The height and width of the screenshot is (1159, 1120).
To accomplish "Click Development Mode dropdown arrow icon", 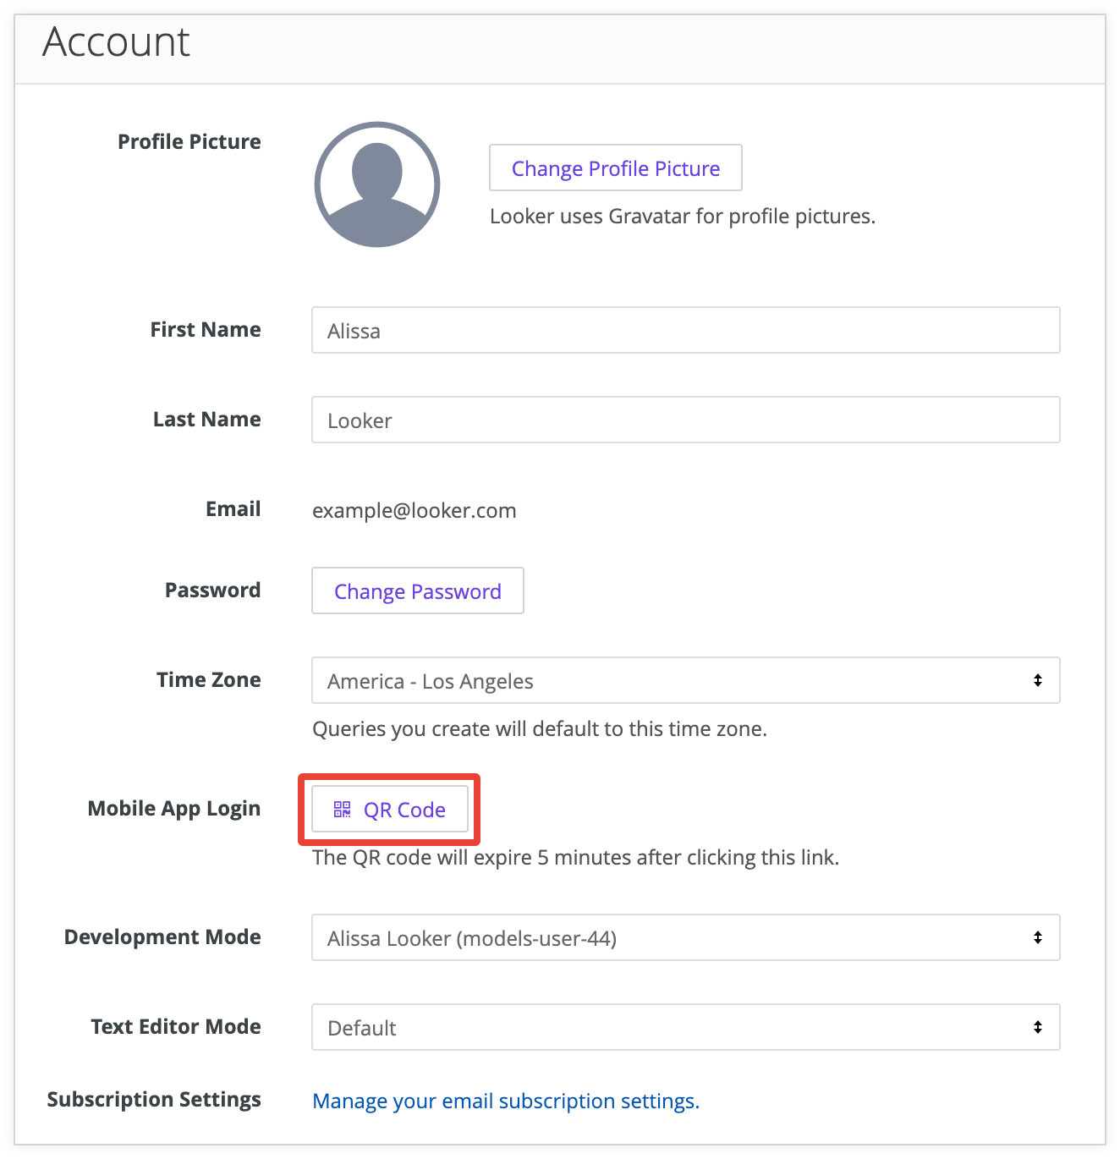I will tap(1037, 937).
